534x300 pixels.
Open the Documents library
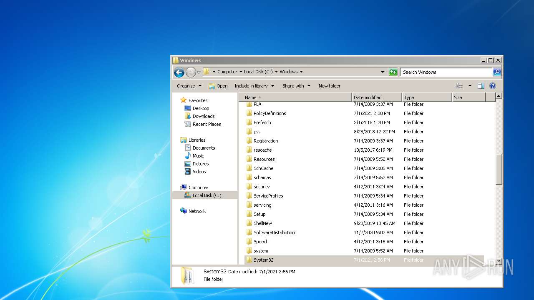click(204, 148)
